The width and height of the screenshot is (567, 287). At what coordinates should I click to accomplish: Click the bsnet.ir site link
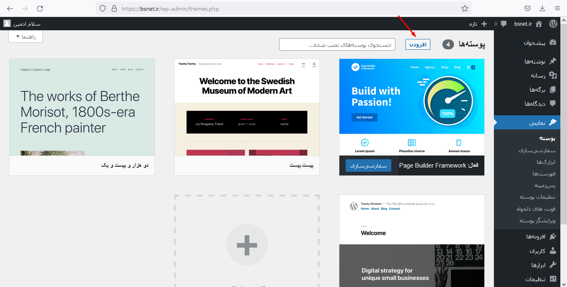[x=523, y=24]
